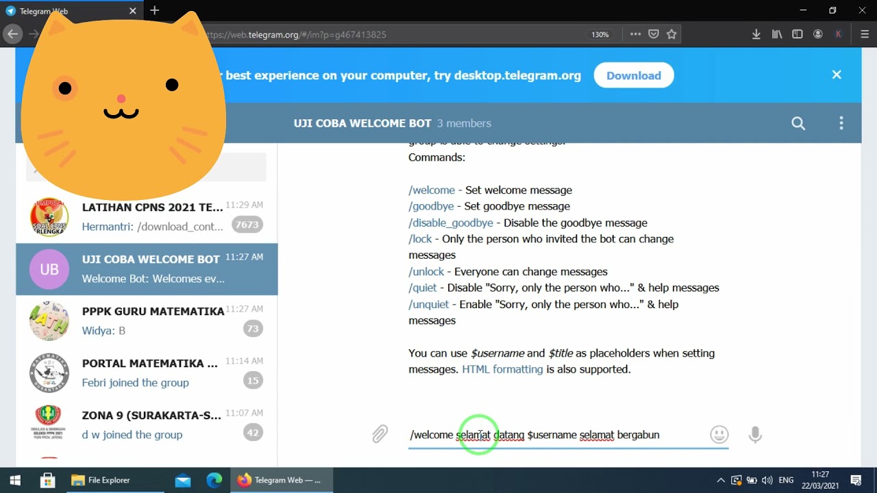This screenshot has height=493, width=877.
Task: Click the 7673 unread badge
Action: click(x=247, y=225)
